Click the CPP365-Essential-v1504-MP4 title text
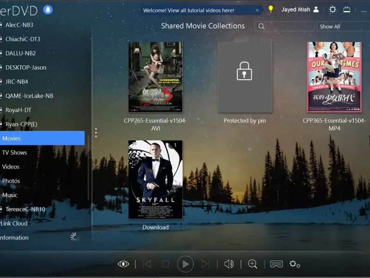Image resolution: width=370 pixels, height=278 pixels. click(334, 124)
